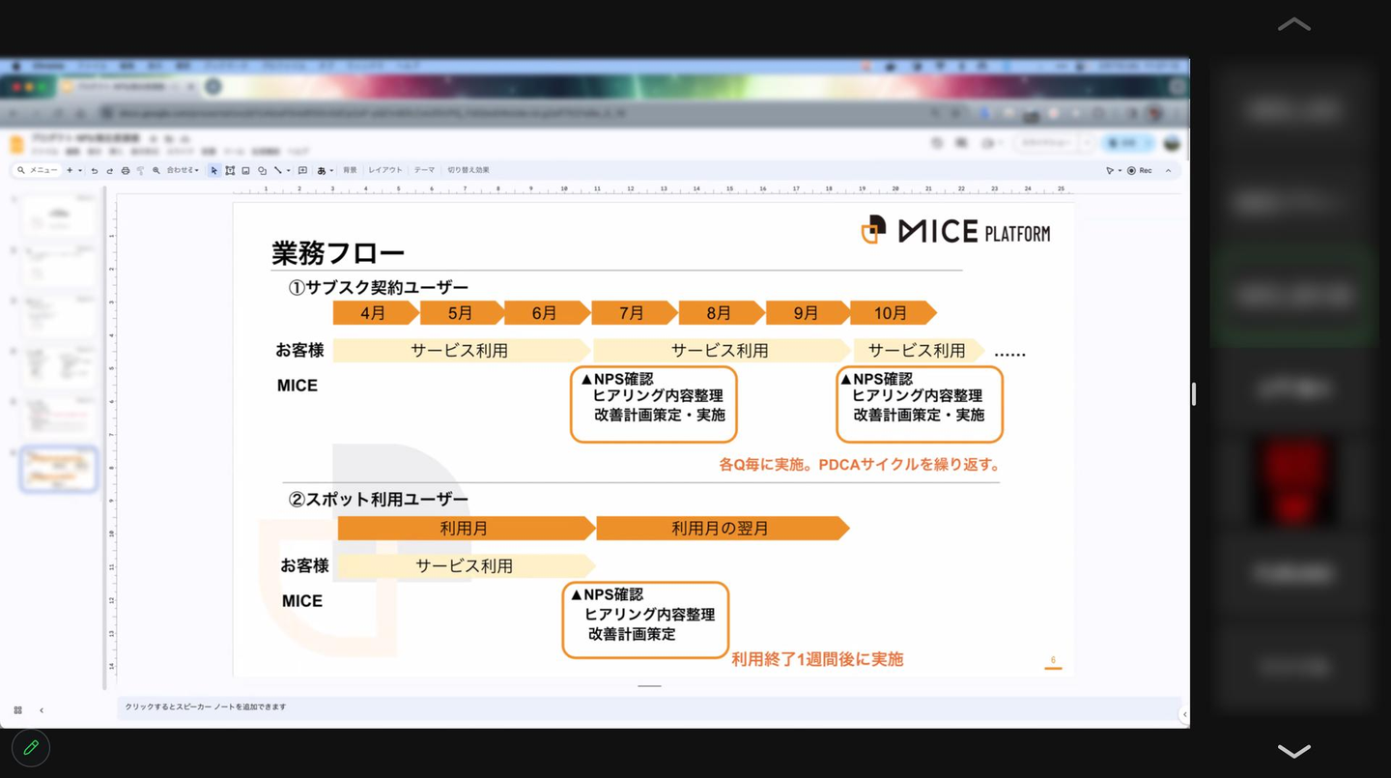1391x778 pixels.
Task: Open the Google Slides home icon
Action: [x=17, y=144]
